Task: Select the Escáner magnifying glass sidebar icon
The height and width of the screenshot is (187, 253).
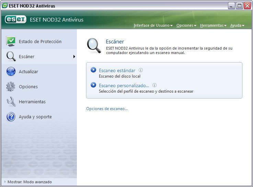Action: [x=11, y=56]
